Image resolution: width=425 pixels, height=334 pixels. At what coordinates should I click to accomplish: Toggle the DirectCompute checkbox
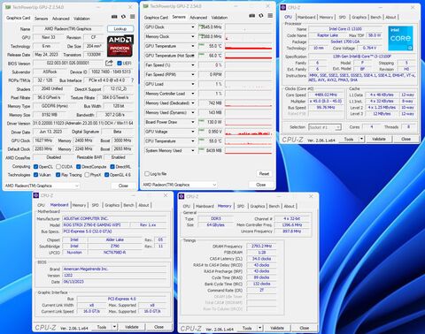pos(79,167)
